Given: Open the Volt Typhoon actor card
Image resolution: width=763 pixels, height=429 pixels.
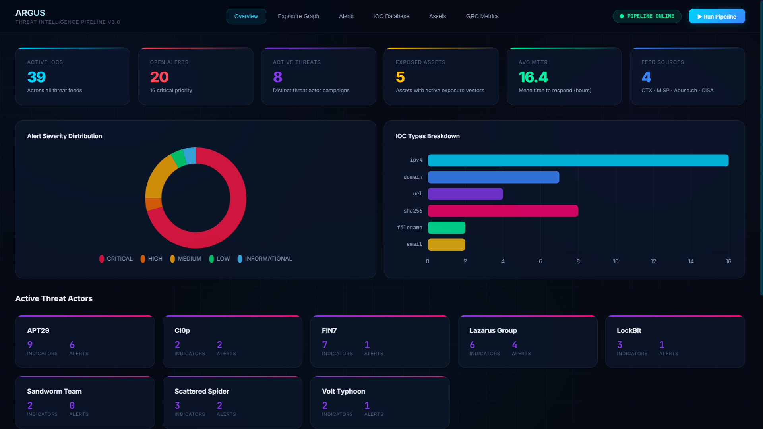Looking at the screenshot, I should pos(380,402).
